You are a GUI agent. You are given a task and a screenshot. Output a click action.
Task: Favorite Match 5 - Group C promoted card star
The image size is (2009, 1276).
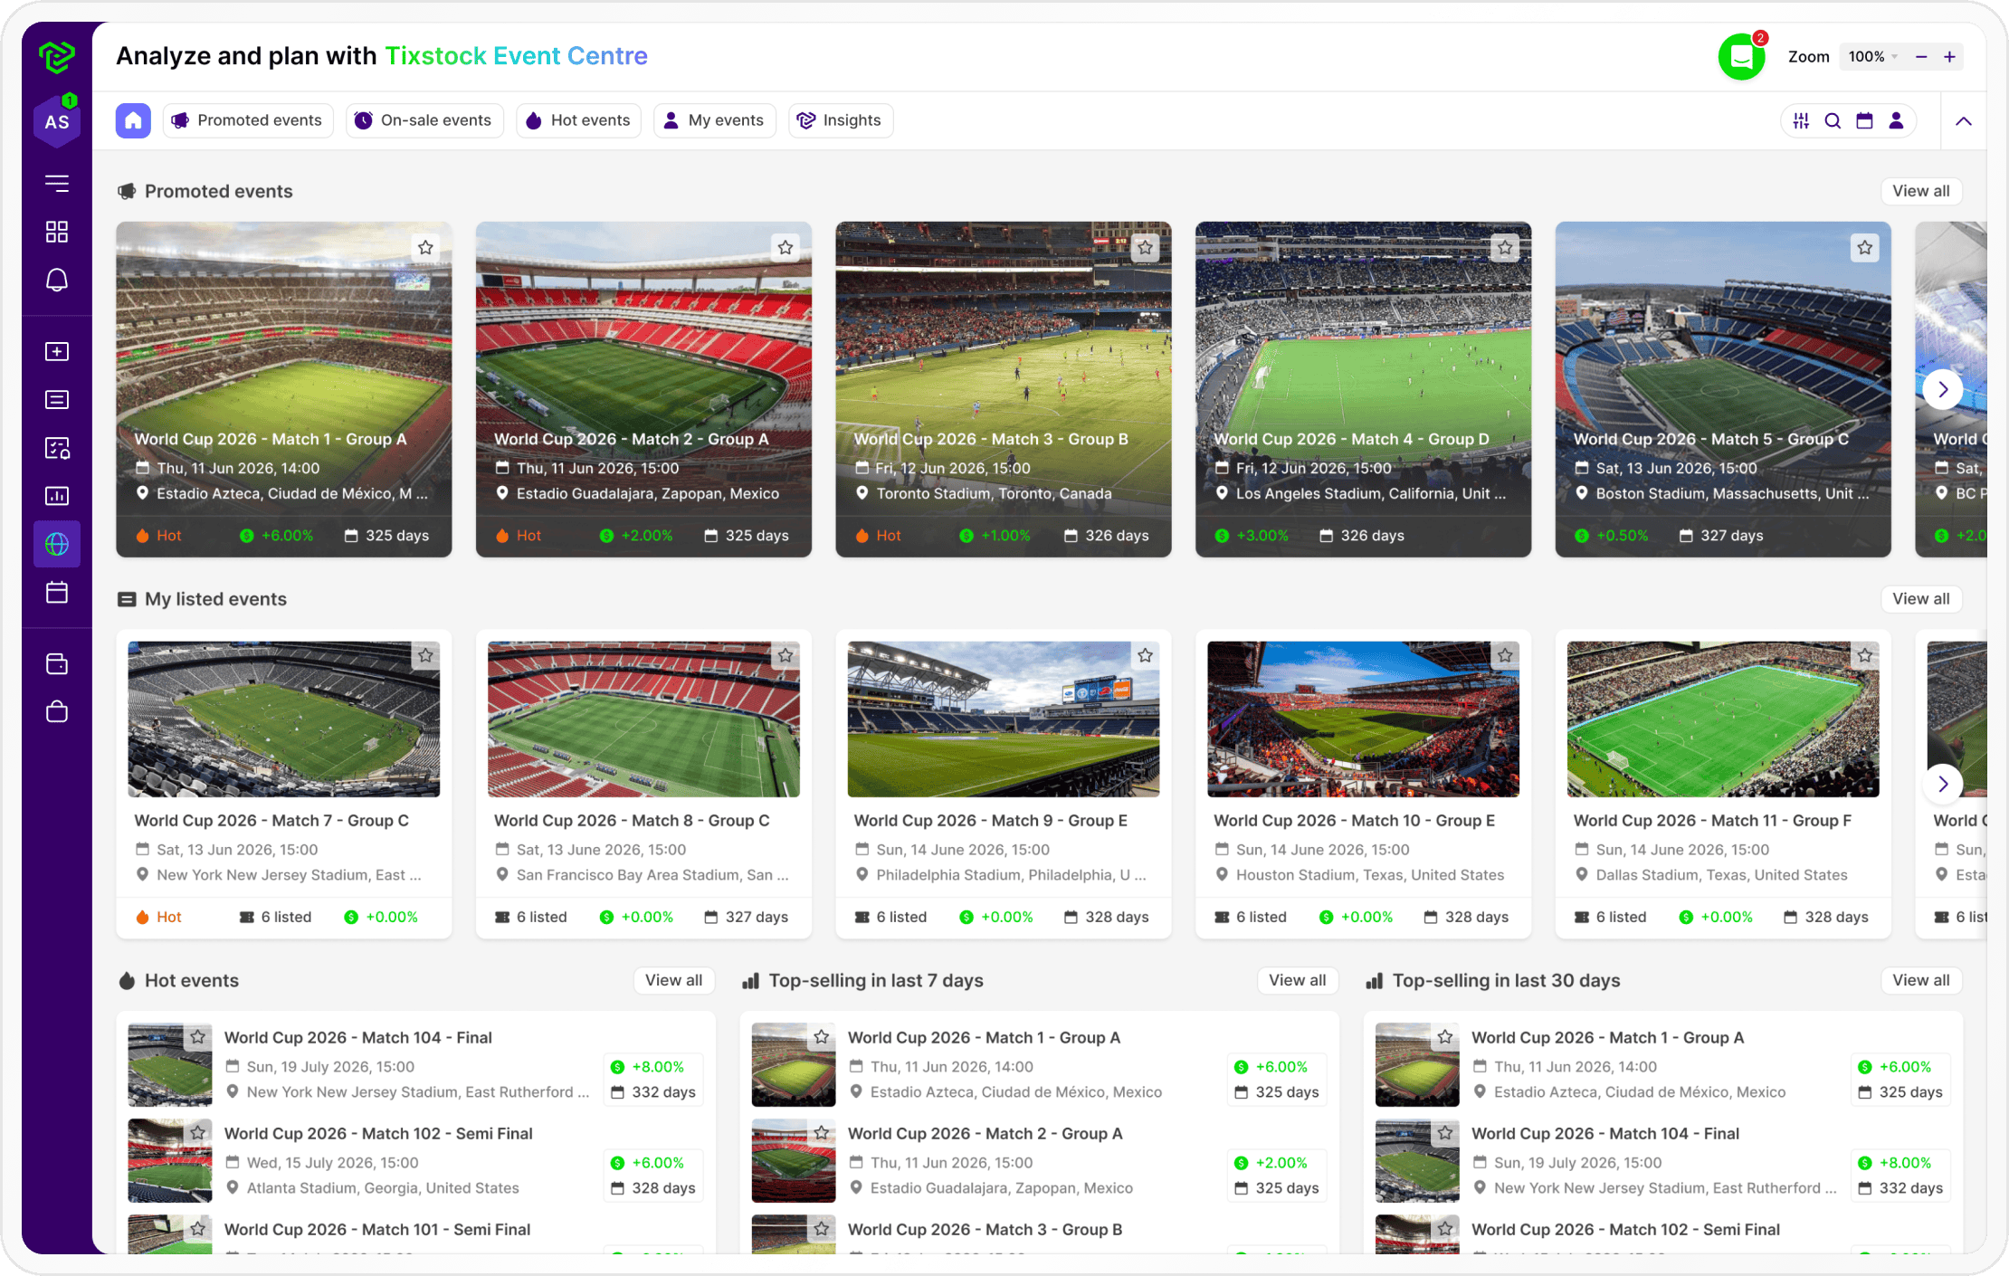(x=1865, y=247)
